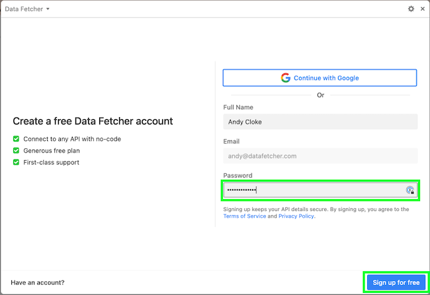Click the 'Create a free Data Fetcher account' heading
This screenshot has width=430, height=295.
(93, 121)
